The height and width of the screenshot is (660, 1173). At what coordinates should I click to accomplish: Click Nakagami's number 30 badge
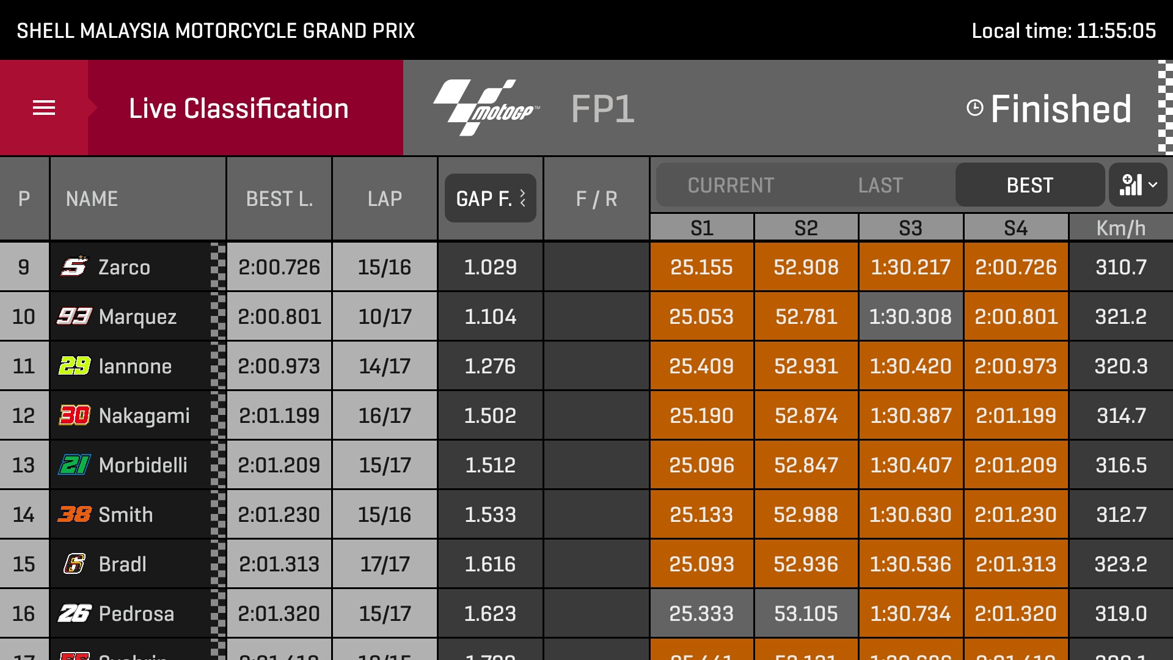(75, 415)
